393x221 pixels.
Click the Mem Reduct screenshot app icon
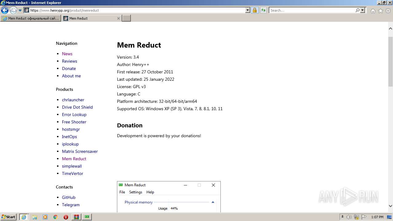[121, 185]
